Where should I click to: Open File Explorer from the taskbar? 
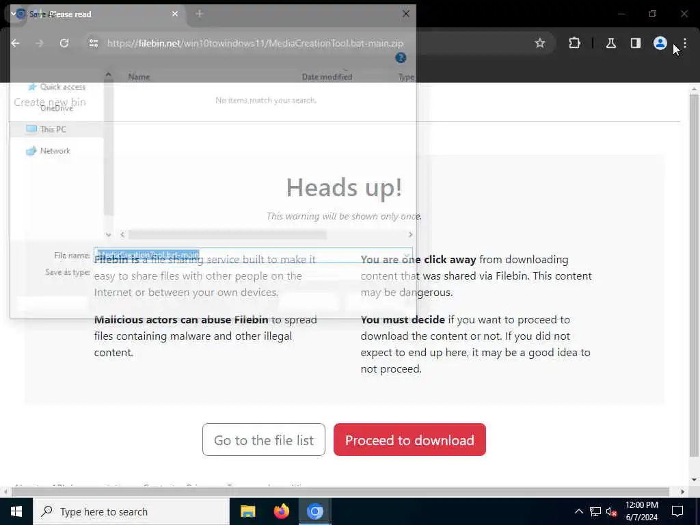pyautogui.click(x=247, y=511)
